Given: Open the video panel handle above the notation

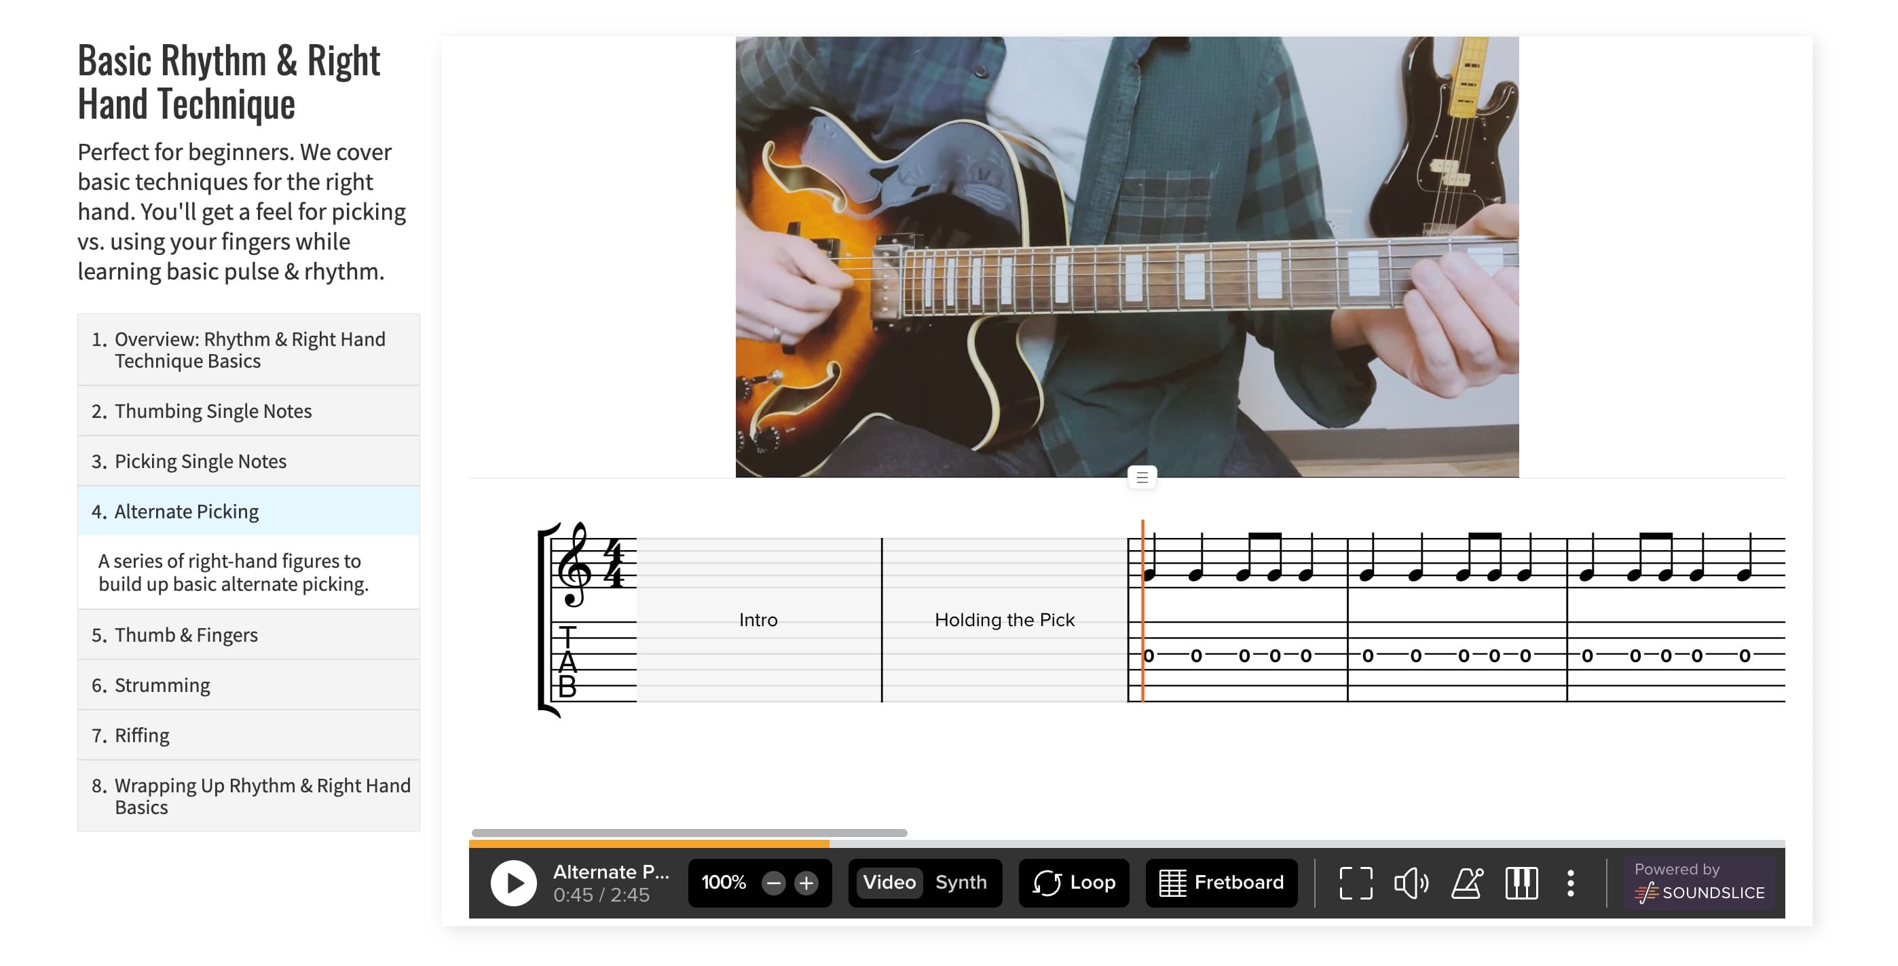Looking at the screenshot, I should (1140, 477).
